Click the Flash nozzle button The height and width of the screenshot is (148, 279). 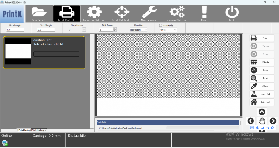261,62
